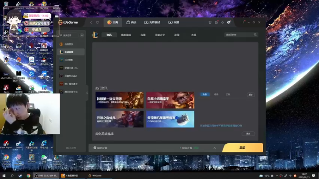Viewport: 319px width, 179px height.
Task: Click the WeGame logo
Action: point(68,22)
